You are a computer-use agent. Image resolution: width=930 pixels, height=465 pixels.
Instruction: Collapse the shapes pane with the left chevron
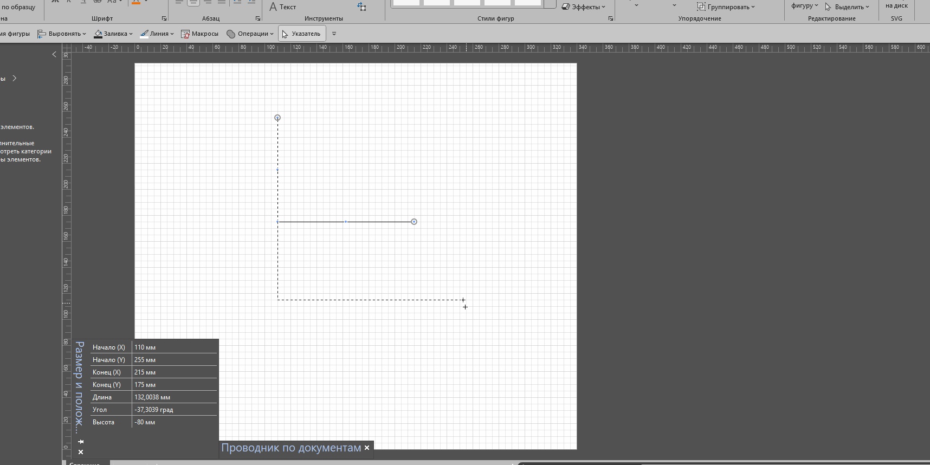pyautogui.click(x=54, y=54)
